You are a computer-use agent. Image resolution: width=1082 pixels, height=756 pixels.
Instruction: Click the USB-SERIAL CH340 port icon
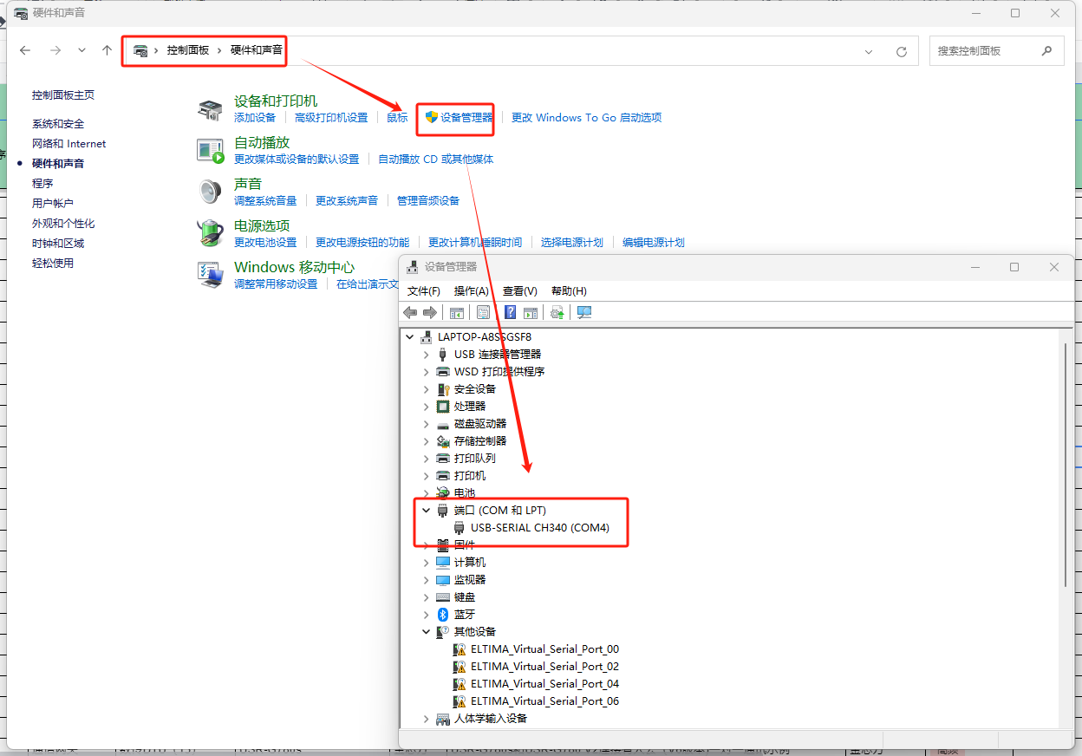click(x=460, y=527)
